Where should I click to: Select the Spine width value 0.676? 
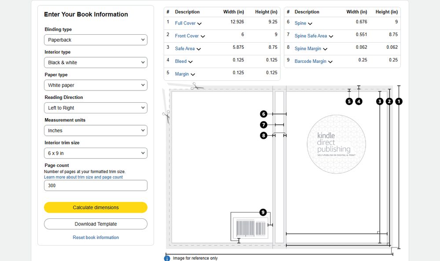(x=361, y=22)
